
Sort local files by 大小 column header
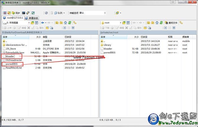[x=35, y=37]
